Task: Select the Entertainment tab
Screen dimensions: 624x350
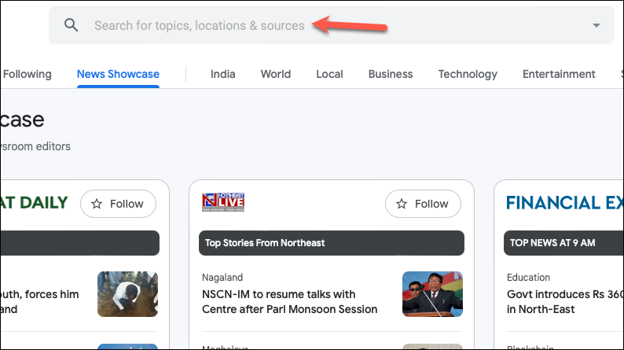Action: tap(559, 74)
